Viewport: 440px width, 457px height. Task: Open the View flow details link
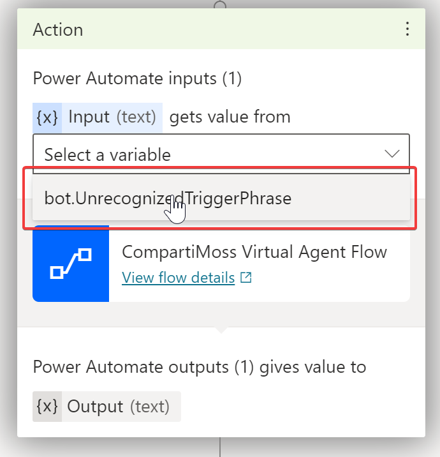tap(178, 278)
